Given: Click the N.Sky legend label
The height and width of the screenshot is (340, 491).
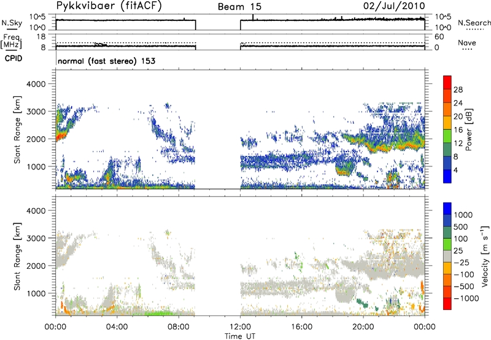Looking at the screenshot, I should click(x=12, y=23).
